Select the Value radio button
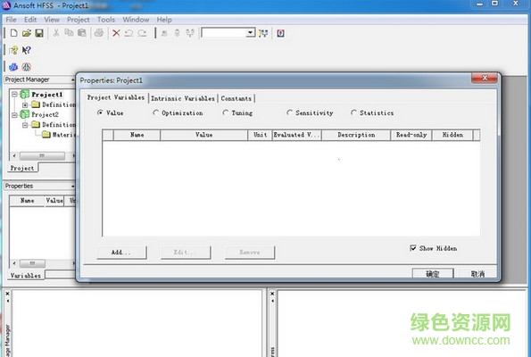Image resolution: width=531 pixels, height=357 pixels. [100, 112]
